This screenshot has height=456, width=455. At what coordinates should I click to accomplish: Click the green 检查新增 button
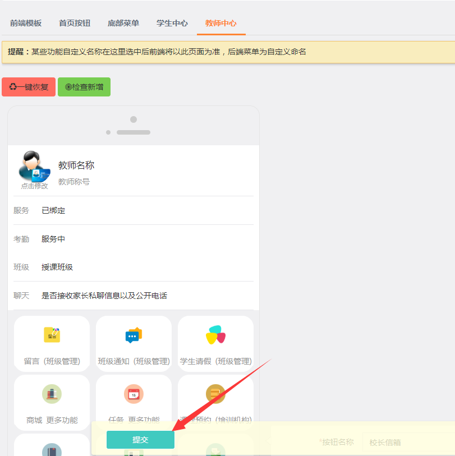(x=84, y=87)
